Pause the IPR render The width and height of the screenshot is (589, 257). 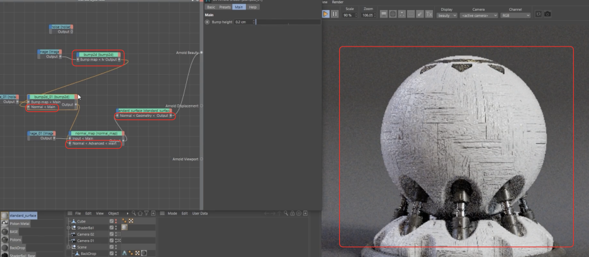[335, 14]
